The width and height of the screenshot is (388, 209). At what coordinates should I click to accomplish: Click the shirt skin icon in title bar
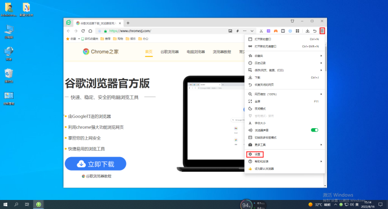tap(292, 21)
